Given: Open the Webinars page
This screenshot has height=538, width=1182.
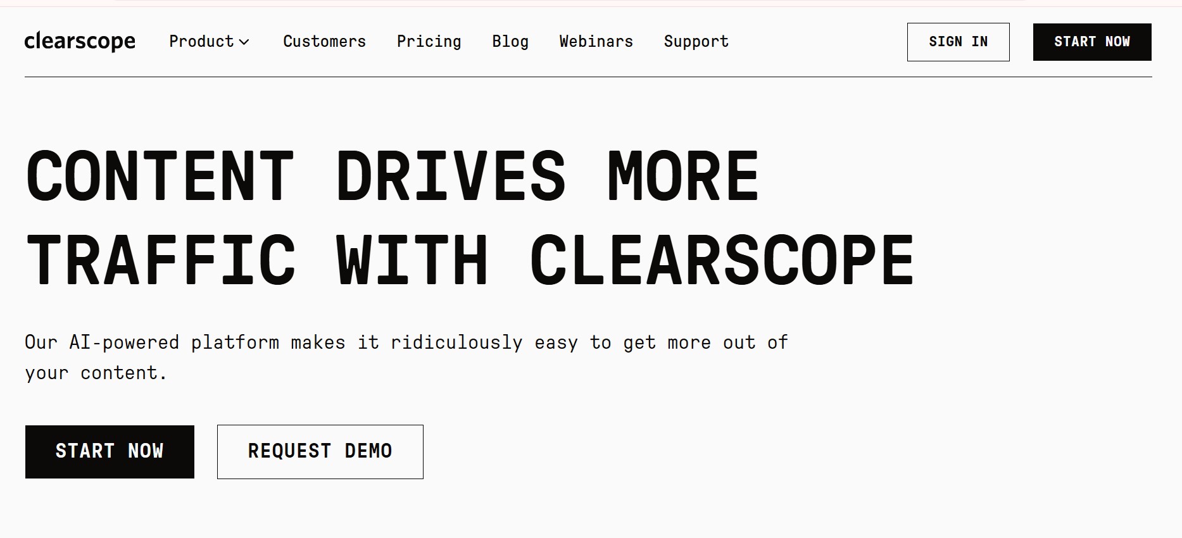Looking at the screenshot, I should 596,42.
